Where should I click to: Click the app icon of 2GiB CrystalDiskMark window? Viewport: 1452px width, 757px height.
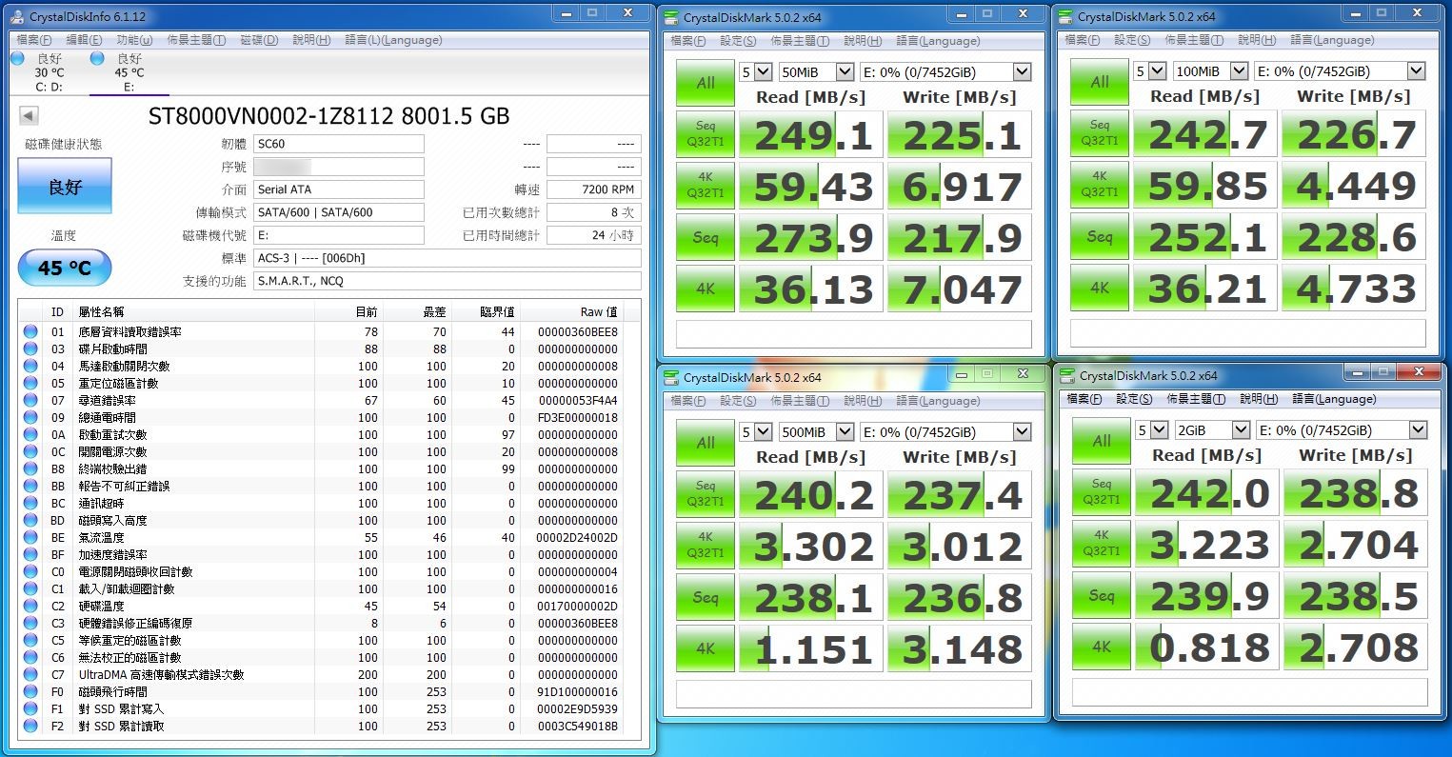(x=1068, y=375)
